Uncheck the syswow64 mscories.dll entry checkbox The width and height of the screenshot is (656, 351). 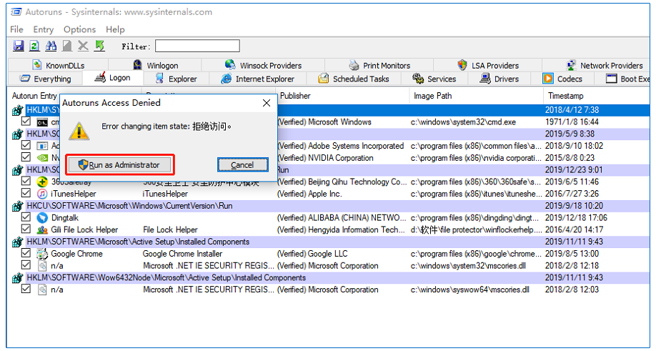(26, 289)
